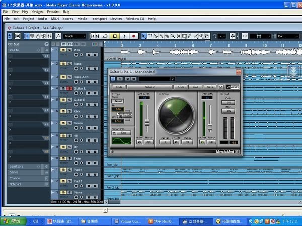Click the AM Depth slider handle in MondoMod
This screenshot has width=302, height=226.
tap(148, 123)
